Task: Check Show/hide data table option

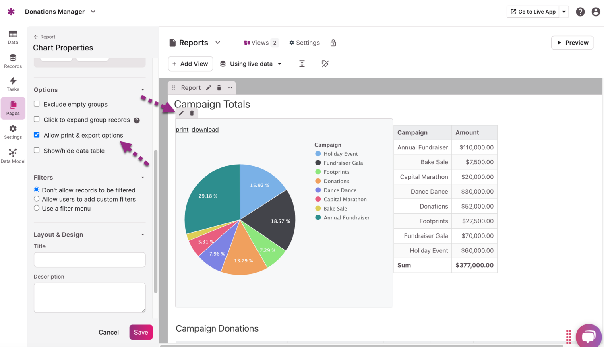Action: [x=37, y=150]
